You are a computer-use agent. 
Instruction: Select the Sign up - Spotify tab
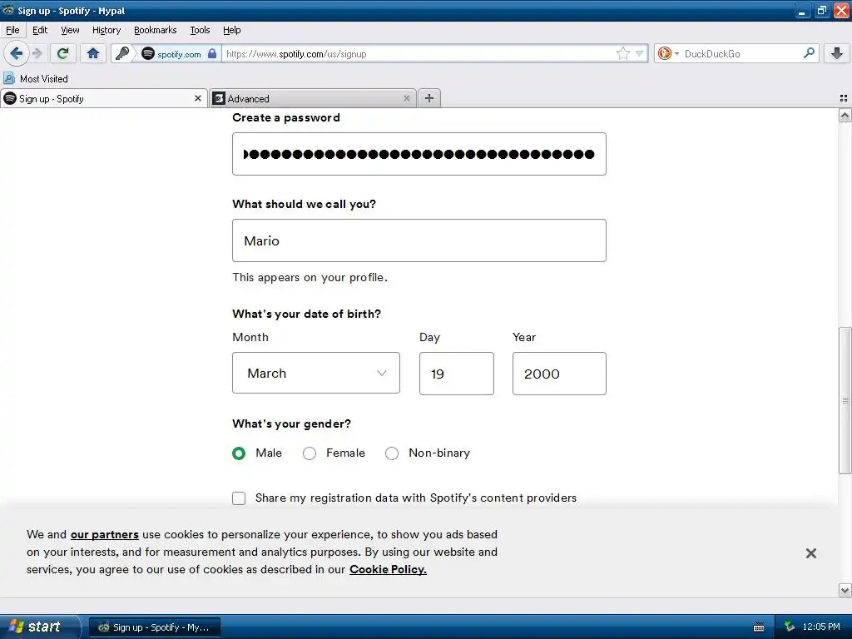104,98
